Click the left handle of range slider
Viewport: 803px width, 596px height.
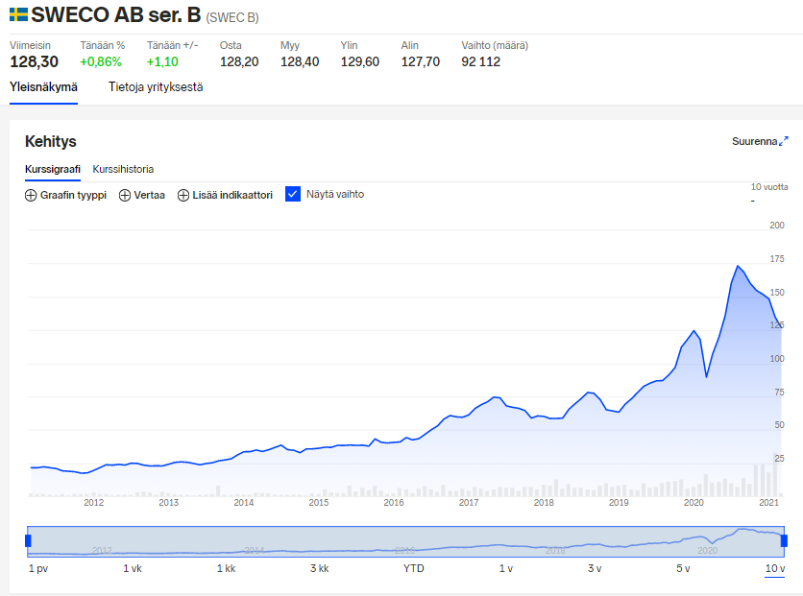click(28, 541)
